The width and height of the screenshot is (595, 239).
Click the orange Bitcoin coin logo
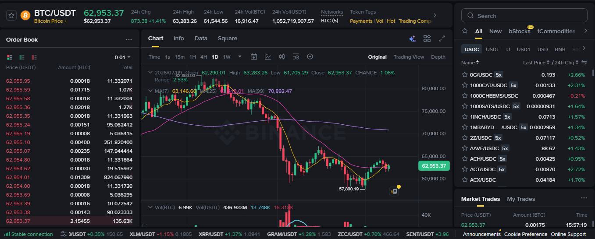tap(25, 15)
